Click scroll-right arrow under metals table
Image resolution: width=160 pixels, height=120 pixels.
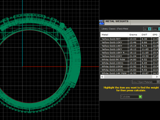pyautogui.click(x=157, y=77)
